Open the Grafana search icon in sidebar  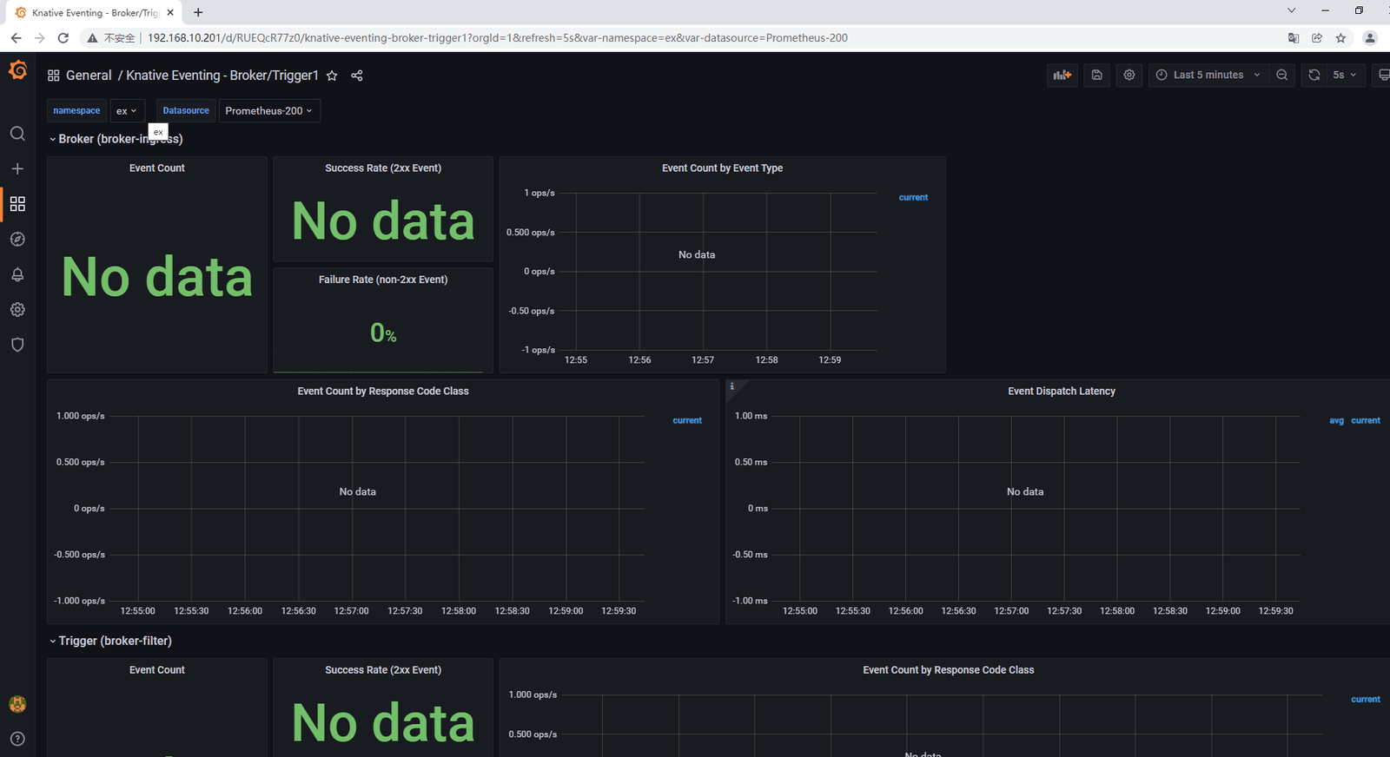pyautogui.click(x=17, y=134)
